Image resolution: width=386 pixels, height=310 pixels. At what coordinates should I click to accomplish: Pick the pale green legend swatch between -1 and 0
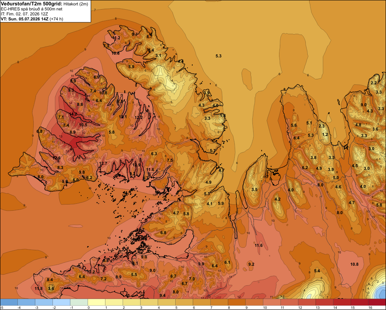click(79, 302)
